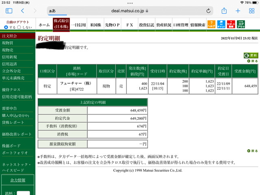This screenshot has height=195, width=260.
Task: Click 約定日 date 22/11/09
Action: (x=223, y=84)
